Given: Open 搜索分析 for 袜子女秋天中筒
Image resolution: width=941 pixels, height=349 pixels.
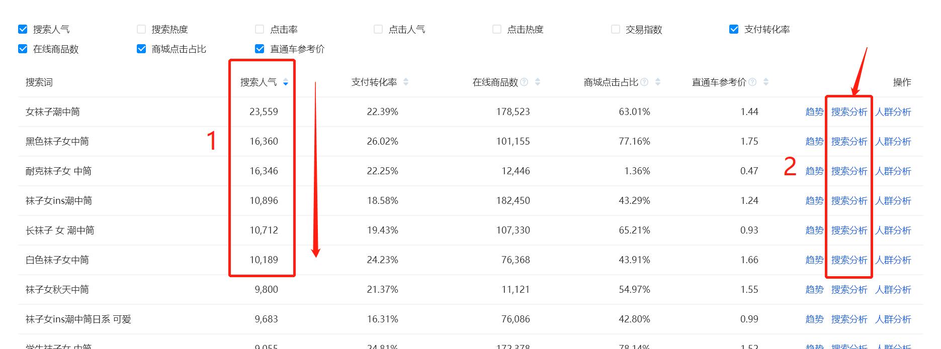Looking at the screenshot, I should tap(849, 289).
